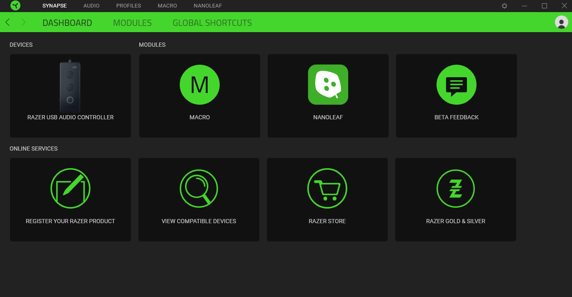This screenshot has height=297, width=572.
Task: Click the Razer Store label
Action: point(327,221)
